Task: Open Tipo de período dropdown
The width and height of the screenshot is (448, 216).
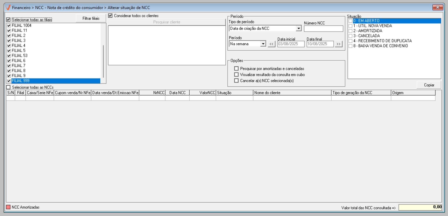Action: [x=299, y=28]
